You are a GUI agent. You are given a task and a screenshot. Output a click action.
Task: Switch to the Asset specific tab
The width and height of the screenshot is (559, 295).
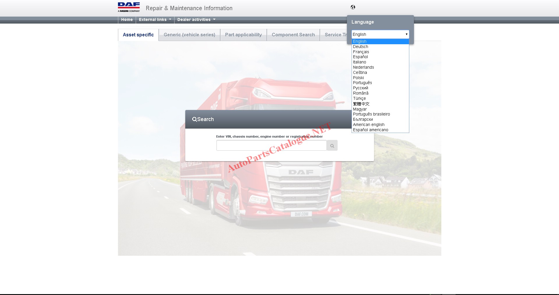(138, 35)
